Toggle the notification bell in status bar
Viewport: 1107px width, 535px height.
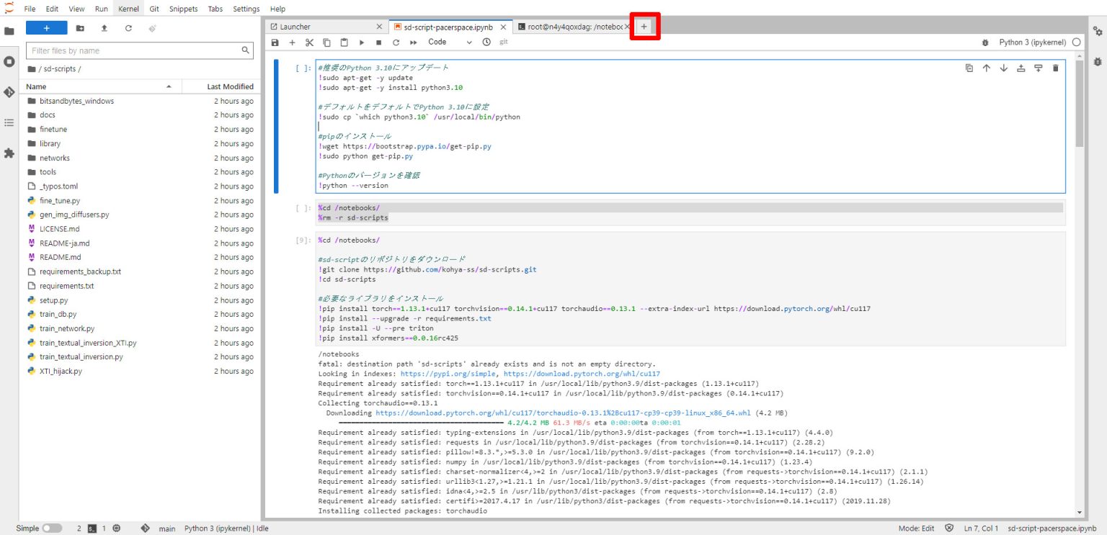click(949, 527)
